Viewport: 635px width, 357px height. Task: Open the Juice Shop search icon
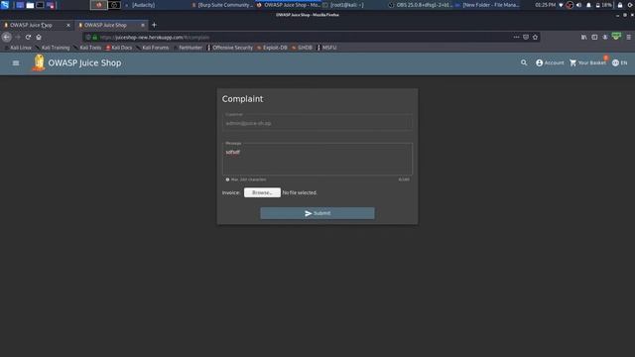[x=524, y=63]
